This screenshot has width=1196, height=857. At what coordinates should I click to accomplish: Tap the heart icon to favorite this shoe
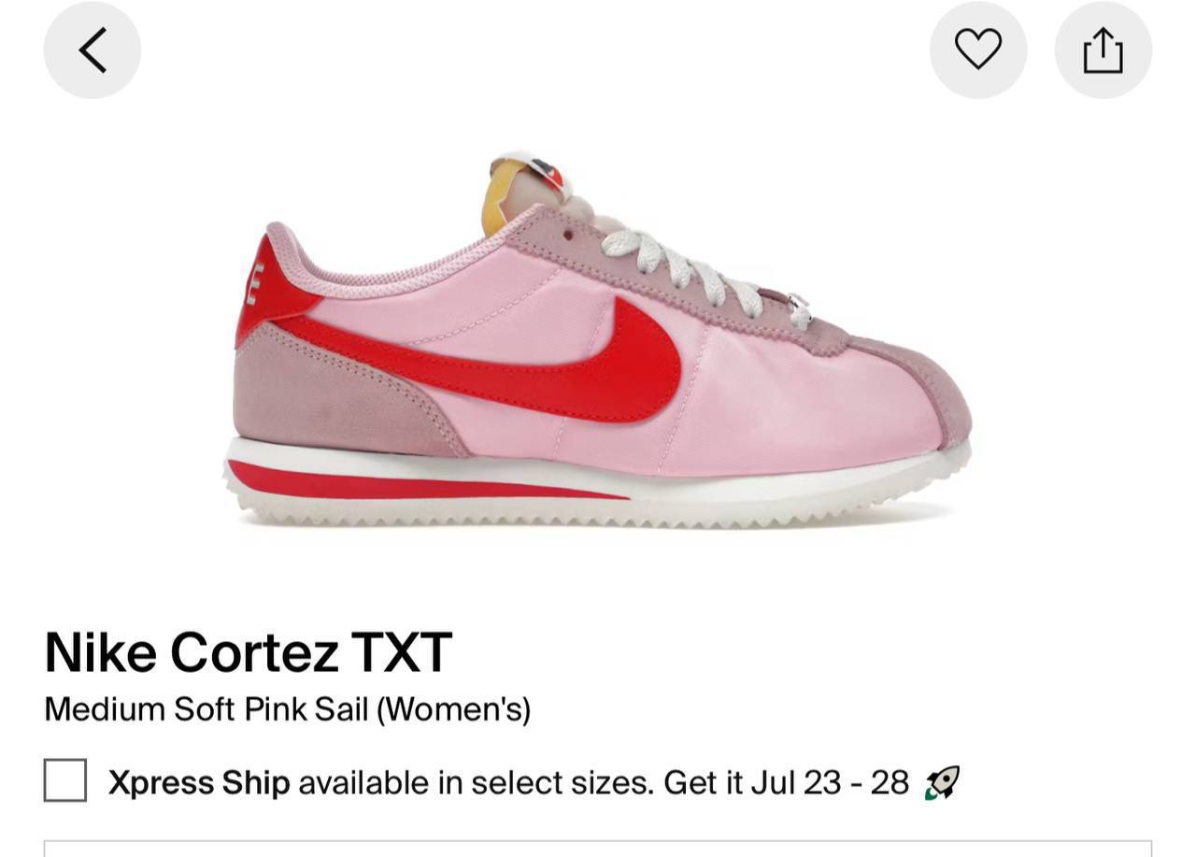pyautogui.click(x=978, y=50)
